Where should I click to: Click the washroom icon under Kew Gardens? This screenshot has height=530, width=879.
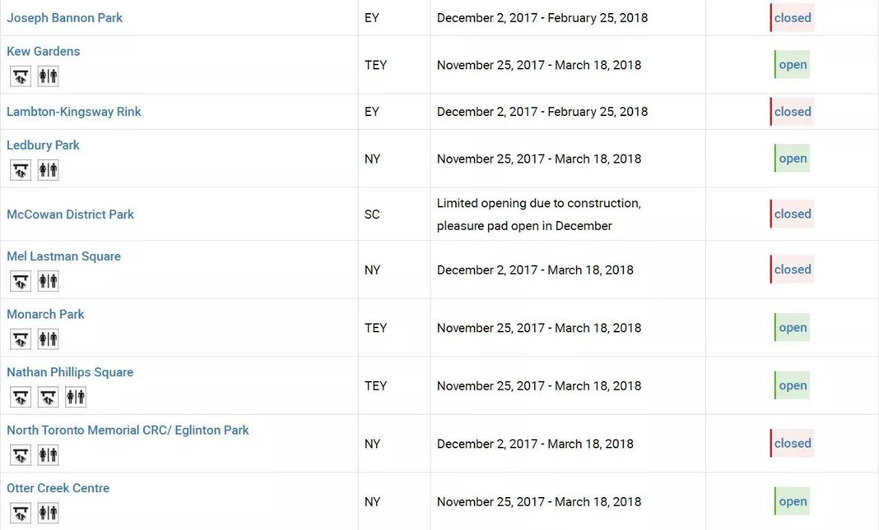coord(48,76)
